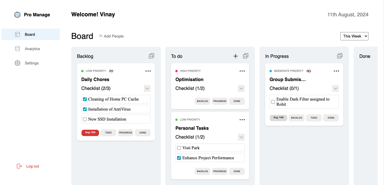Open Analytics in the sidebar

click(32, 49)
